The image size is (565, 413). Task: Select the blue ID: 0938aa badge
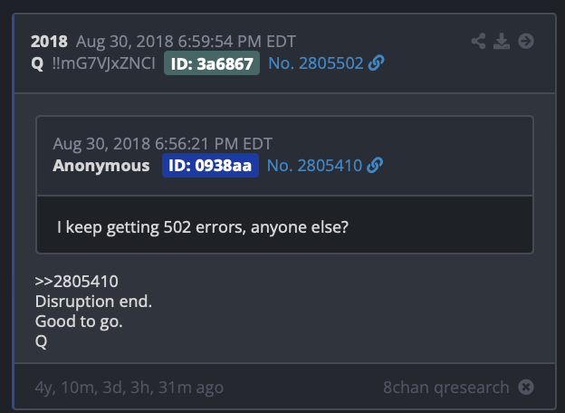(x=210, y=166)
